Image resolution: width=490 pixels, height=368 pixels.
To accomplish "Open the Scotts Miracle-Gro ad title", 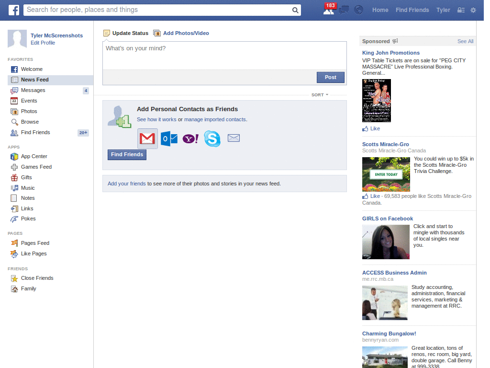I will point(385,144).
